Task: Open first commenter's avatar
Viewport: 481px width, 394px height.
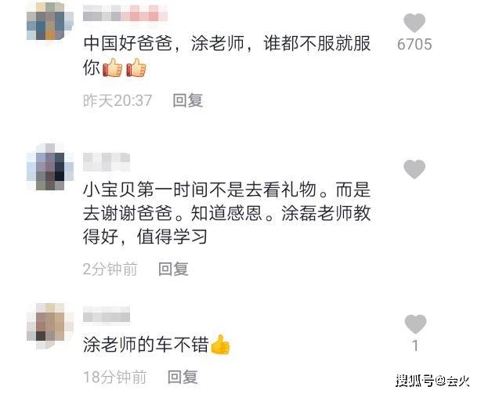Action: coord(50,21)
